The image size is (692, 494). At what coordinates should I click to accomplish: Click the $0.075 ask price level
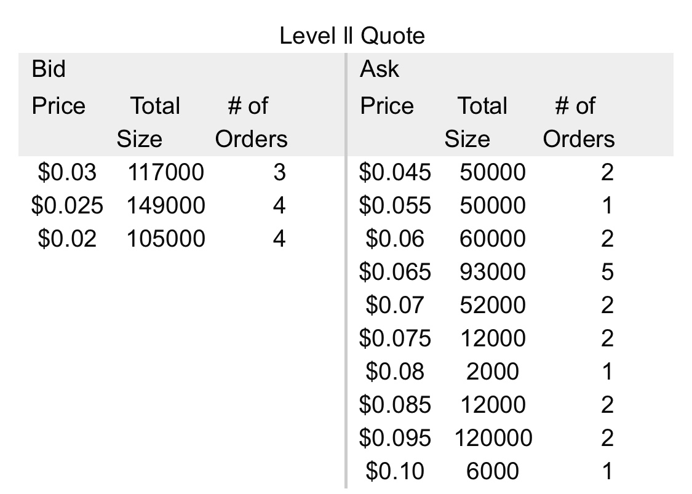tap(395, 338)
